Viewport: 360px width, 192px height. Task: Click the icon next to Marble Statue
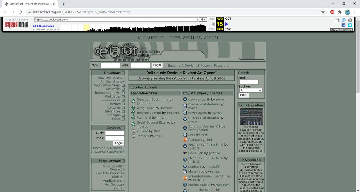point(185,185)
